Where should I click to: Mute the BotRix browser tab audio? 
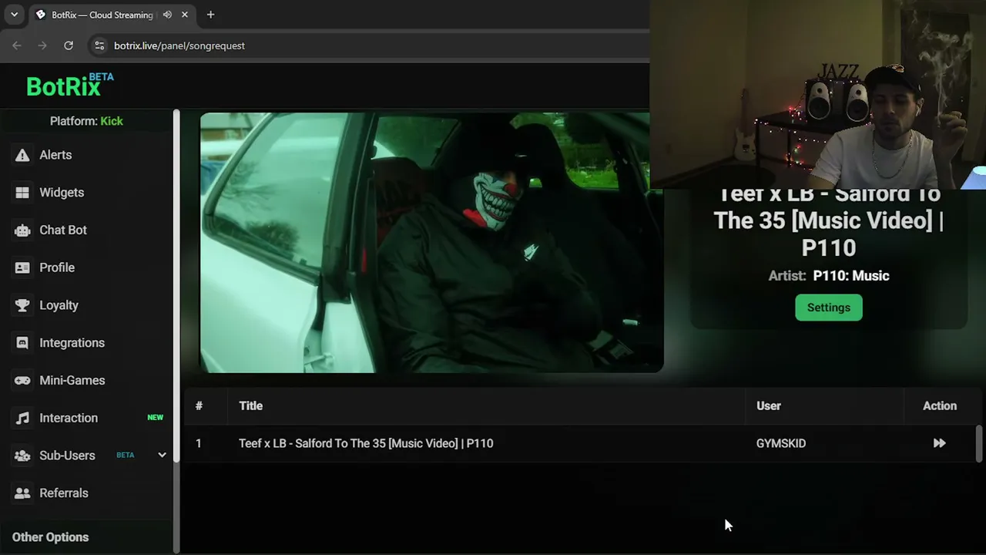click(x=167, y=15)
